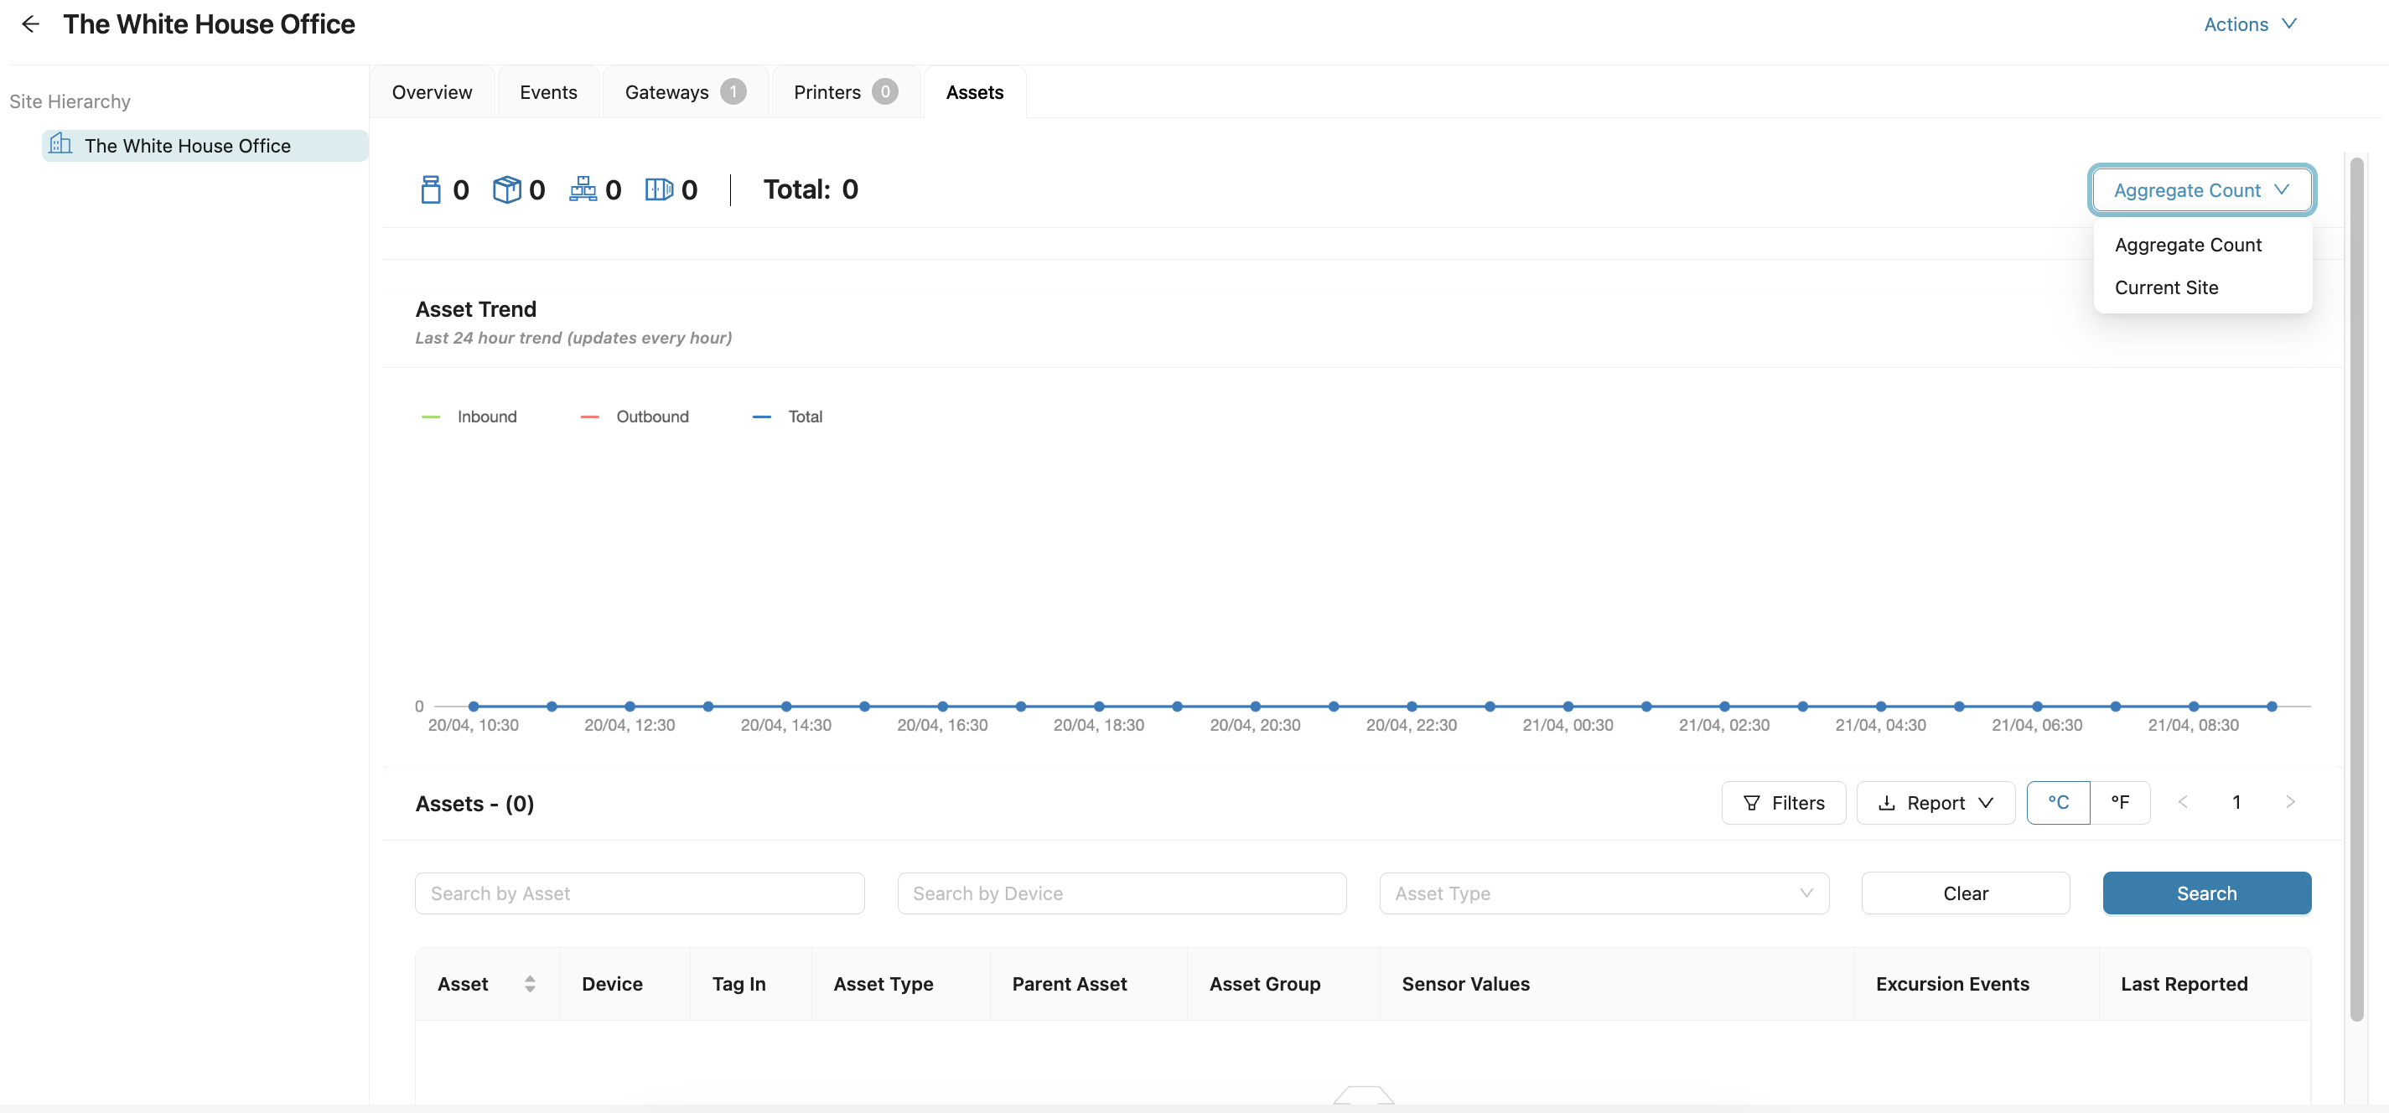Image resolution: width=2389 pixels, height=1113 pixels.
Task: Click the building icon in Site Hierarchy
Action: (60, 144)
